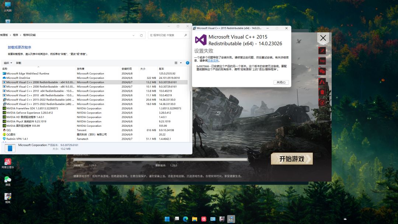
Task: Expand the view options dropdown arrow
Action: click(181, 63)
